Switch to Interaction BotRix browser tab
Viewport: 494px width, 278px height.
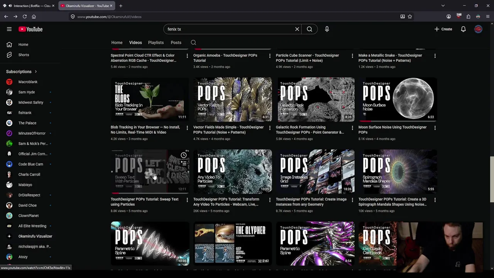[x=29, y=6]
